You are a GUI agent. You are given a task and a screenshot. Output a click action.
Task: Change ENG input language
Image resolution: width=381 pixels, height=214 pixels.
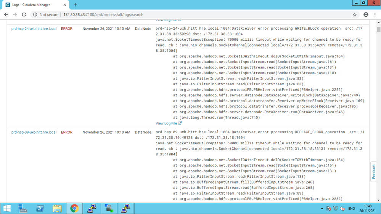[351, 208]
